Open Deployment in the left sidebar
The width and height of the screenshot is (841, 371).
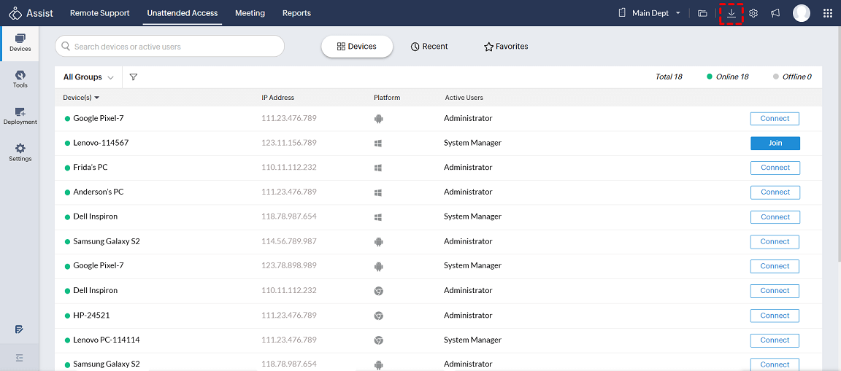pos(20,116)
